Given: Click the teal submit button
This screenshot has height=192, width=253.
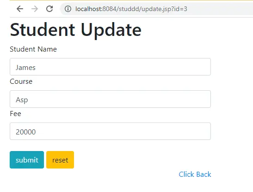Looking at the screenshot, I should [27, 160].
